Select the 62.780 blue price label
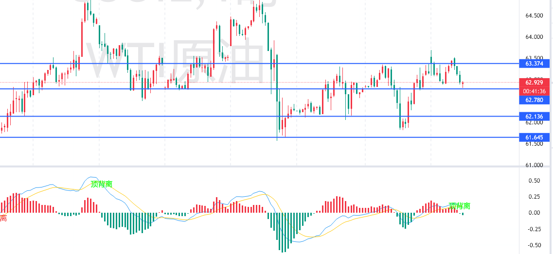The width and height of the screenshot is (553, 254). (x=534, y=100)
